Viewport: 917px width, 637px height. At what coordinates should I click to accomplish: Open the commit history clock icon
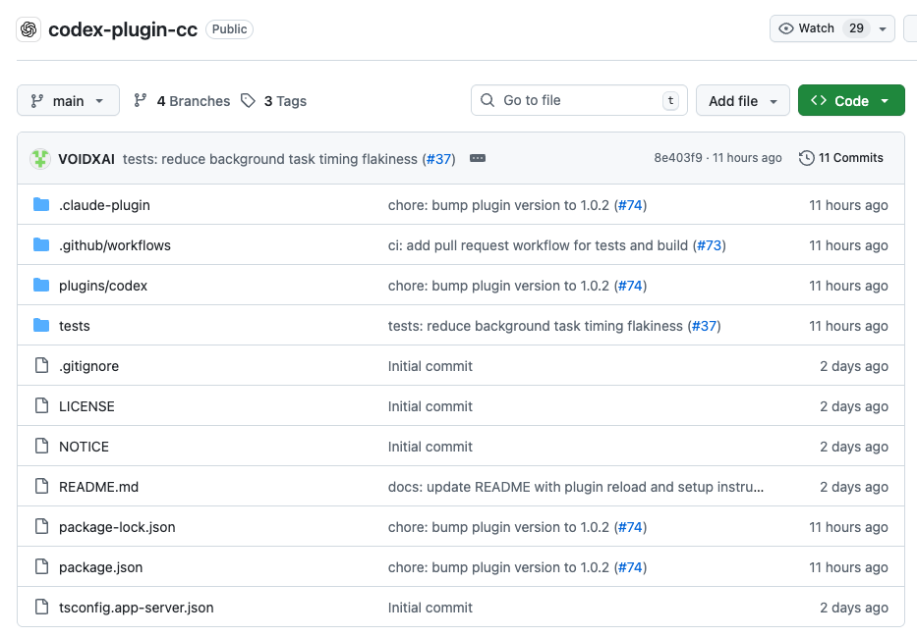[807, 158]
